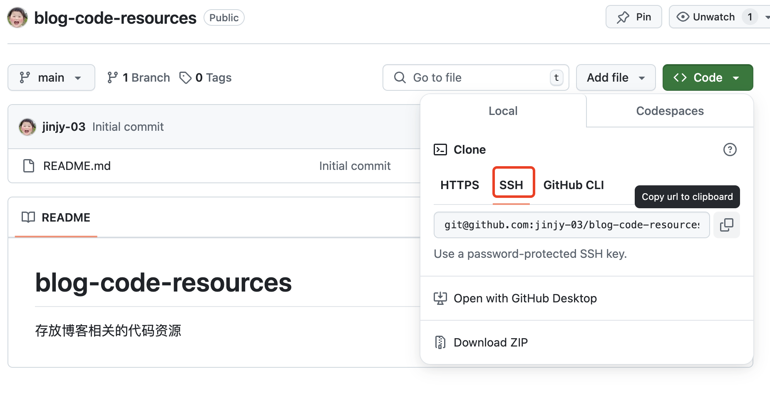The width and height of the screenshot is (770, 399).
Task: Click the tag icon beside 0 Tags
Action: (185, 77)
